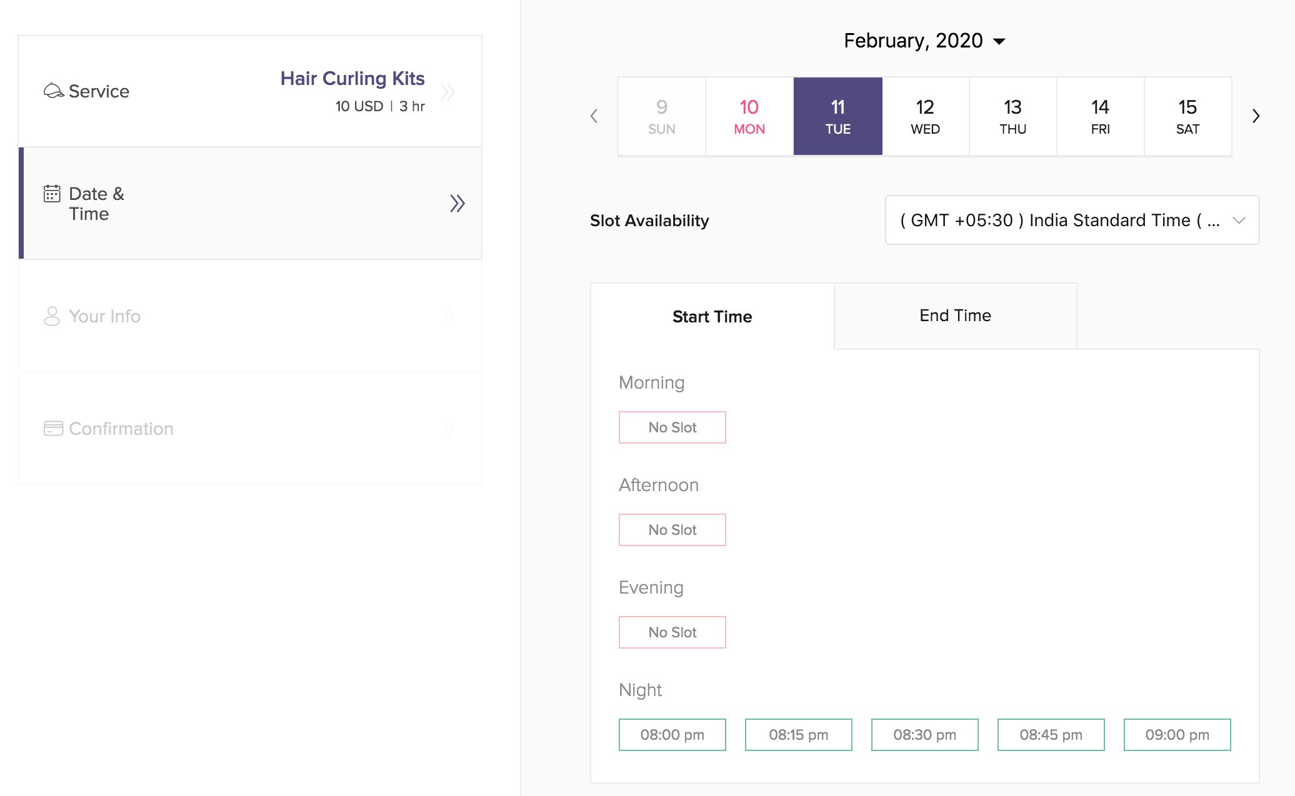Go to next week using right arrow
1295x796 pixels.
(1256, 116)
